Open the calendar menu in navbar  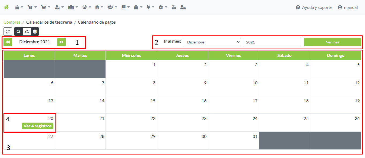pyautogui.click(x=18, y=8)
